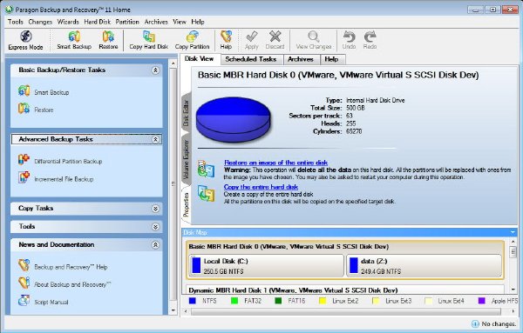Expand the Copy Tasks section
Viewport: 523px width, 333px height.
click(x=155, y=209)
